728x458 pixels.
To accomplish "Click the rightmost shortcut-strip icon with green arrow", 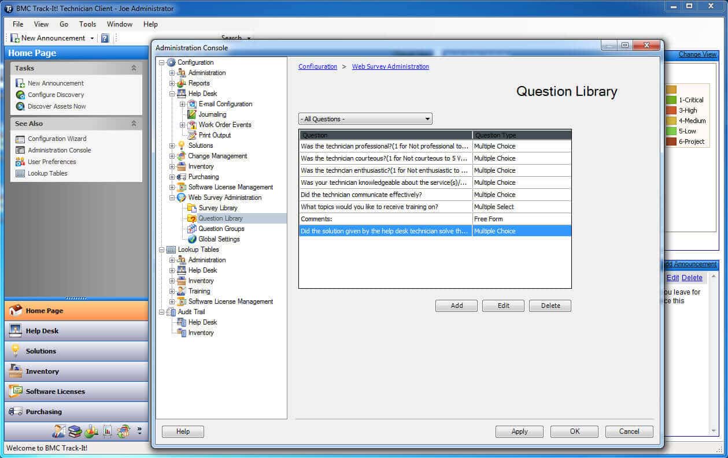I will [123, 431].
